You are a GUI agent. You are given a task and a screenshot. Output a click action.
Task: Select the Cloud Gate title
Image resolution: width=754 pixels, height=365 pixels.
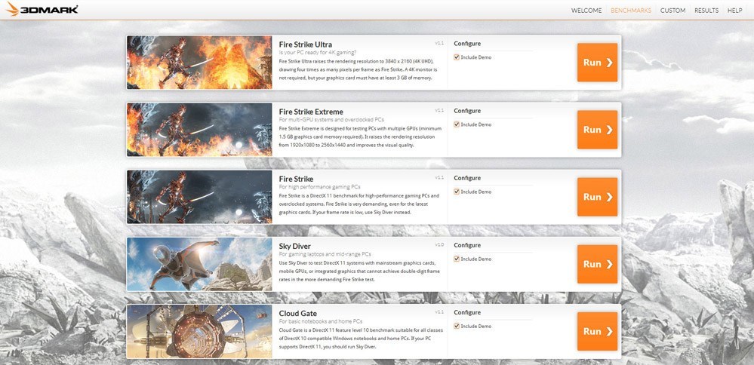coord(297,313)
